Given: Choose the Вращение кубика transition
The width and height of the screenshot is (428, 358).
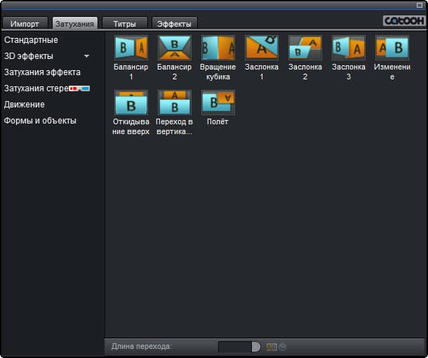Looking at the screenshot, I should click(218, 48).
